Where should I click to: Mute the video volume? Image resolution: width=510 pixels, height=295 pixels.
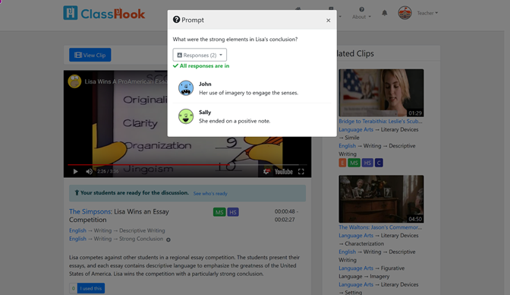click(x=89, y=172)
